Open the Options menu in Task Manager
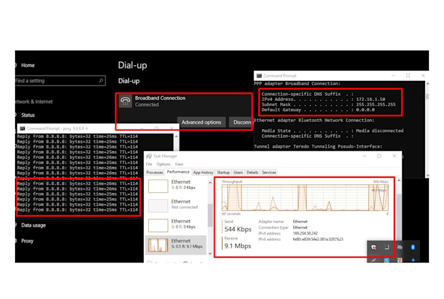 tap(163, 164)
